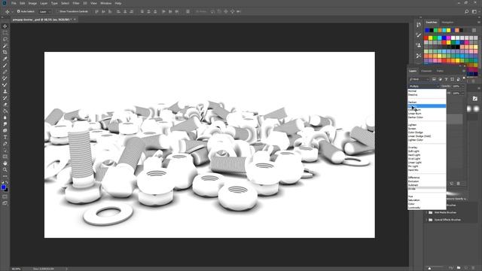Screen dimensions: 482x271
Task: Open the Opacity value dropdown arrow
Action: coord(462,87)
